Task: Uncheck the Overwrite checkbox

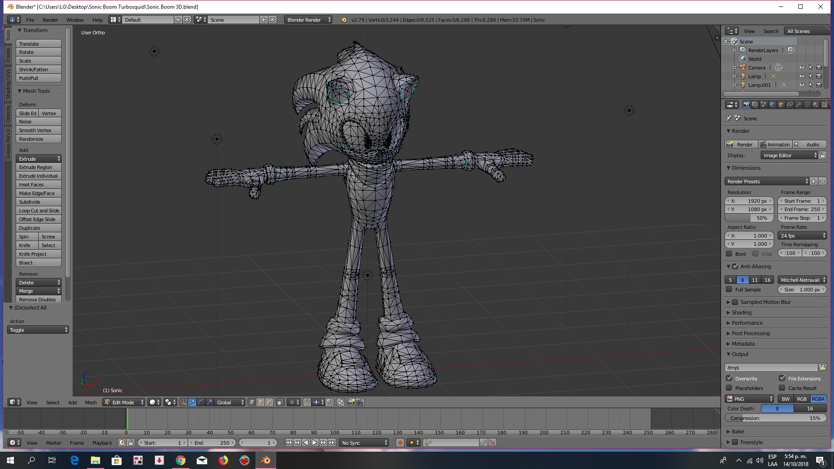Action: tap(729, 378)
